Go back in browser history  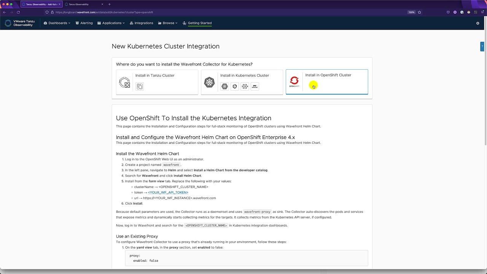pyautogui.click(x=5, y=12)
